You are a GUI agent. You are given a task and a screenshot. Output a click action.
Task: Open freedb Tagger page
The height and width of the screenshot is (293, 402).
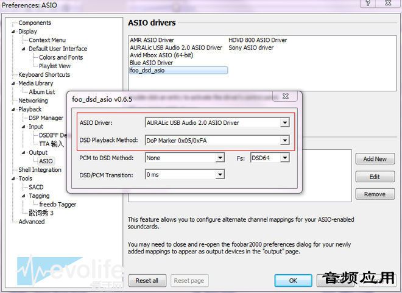coord(58,204)
